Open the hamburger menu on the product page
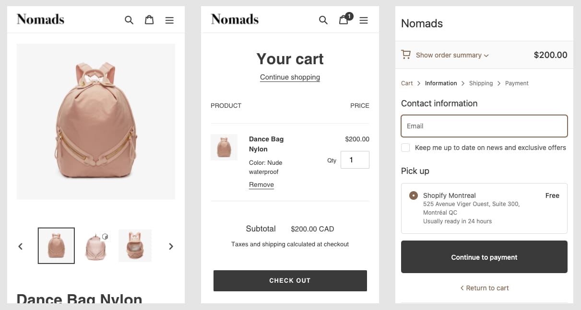Image resolution: width=581 pixels, height=310 pixels. coord(169,20)
